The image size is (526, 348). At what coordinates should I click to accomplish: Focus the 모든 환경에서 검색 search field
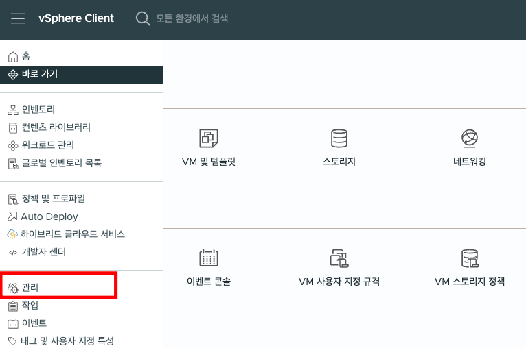(192, 18)
